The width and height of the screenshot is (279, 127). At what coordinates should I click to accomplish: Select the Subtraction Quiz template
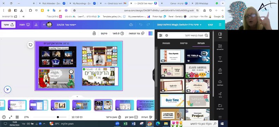(198, 101)
